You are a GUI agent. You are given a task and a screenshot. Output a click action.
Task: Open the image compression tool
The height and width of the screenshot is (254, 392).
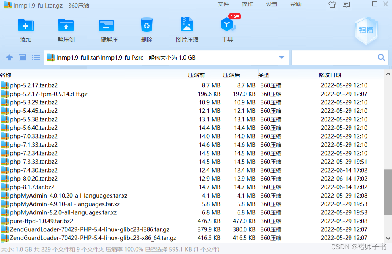pyautogui.click(x=187, y=24)
